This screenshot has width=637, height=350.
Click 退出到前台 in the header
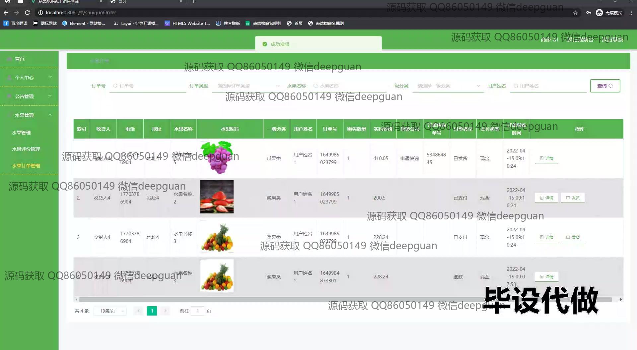[x=580, y=40]
